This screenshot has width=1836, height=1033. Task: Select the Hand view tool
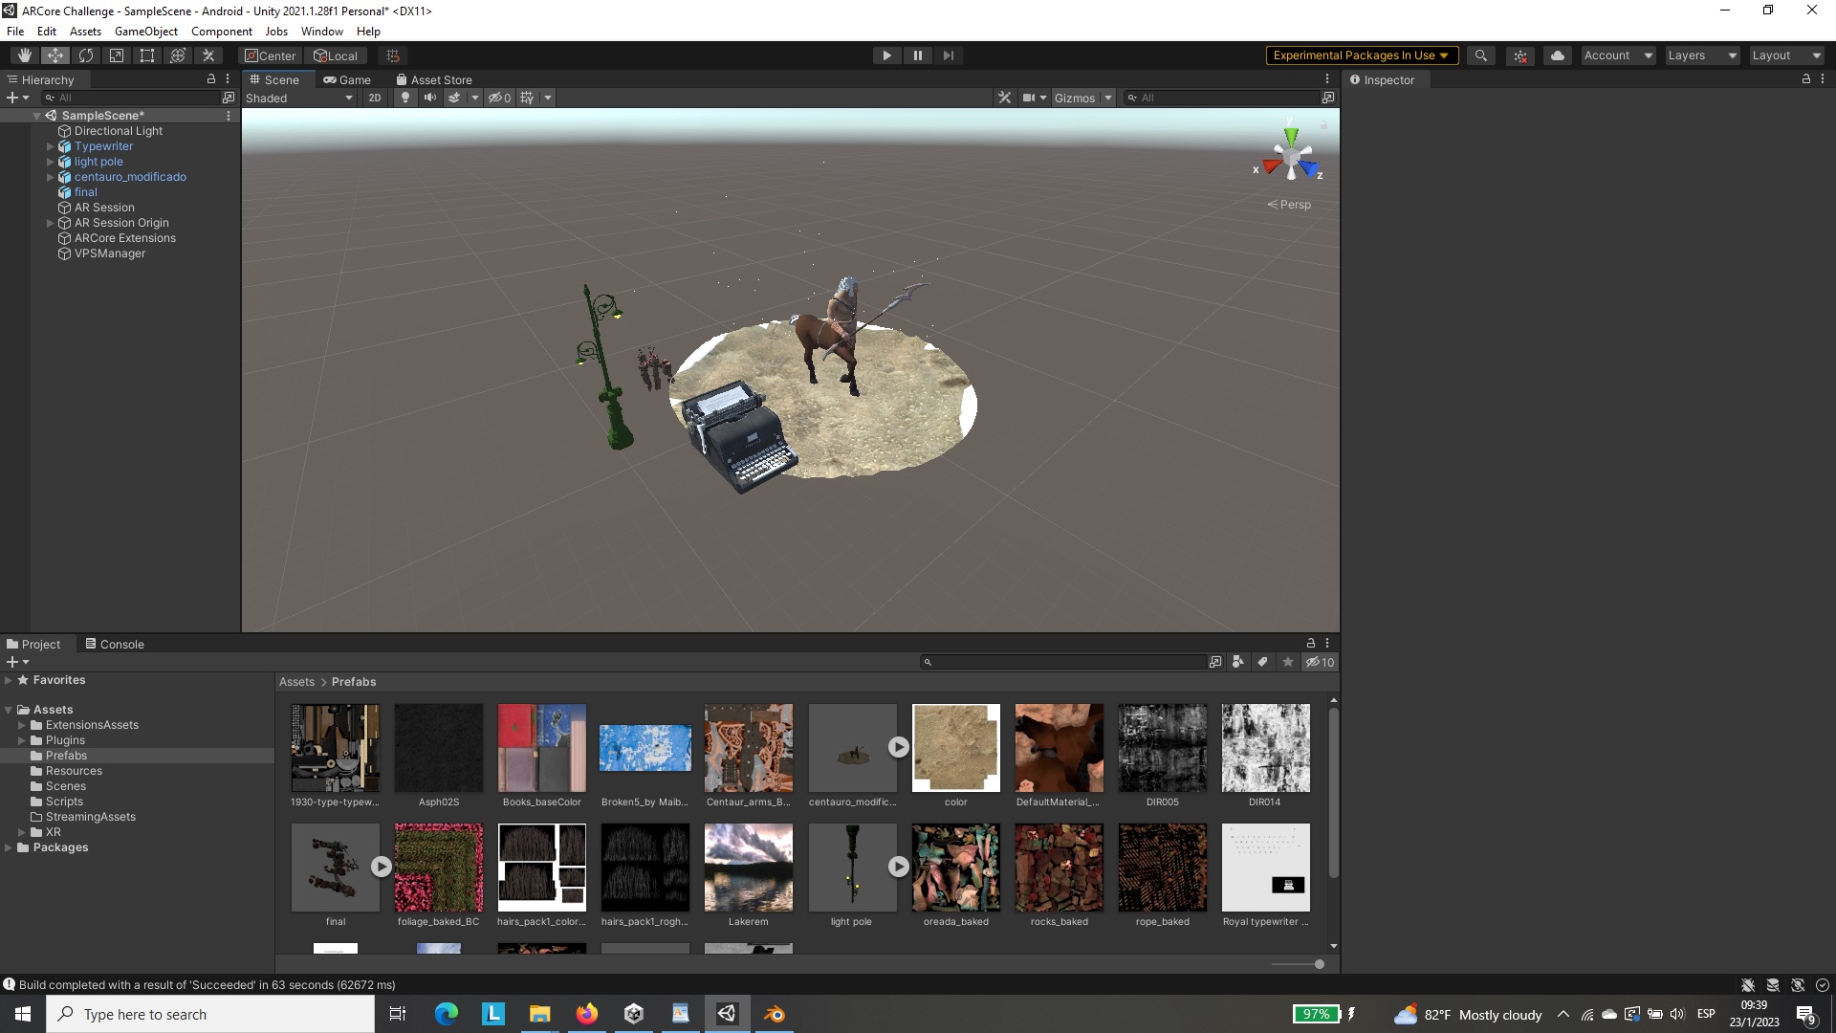(x=25, y=55)
